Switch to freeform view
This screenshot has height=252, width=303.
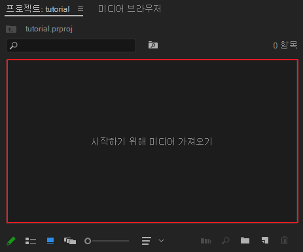coord(70,241)
